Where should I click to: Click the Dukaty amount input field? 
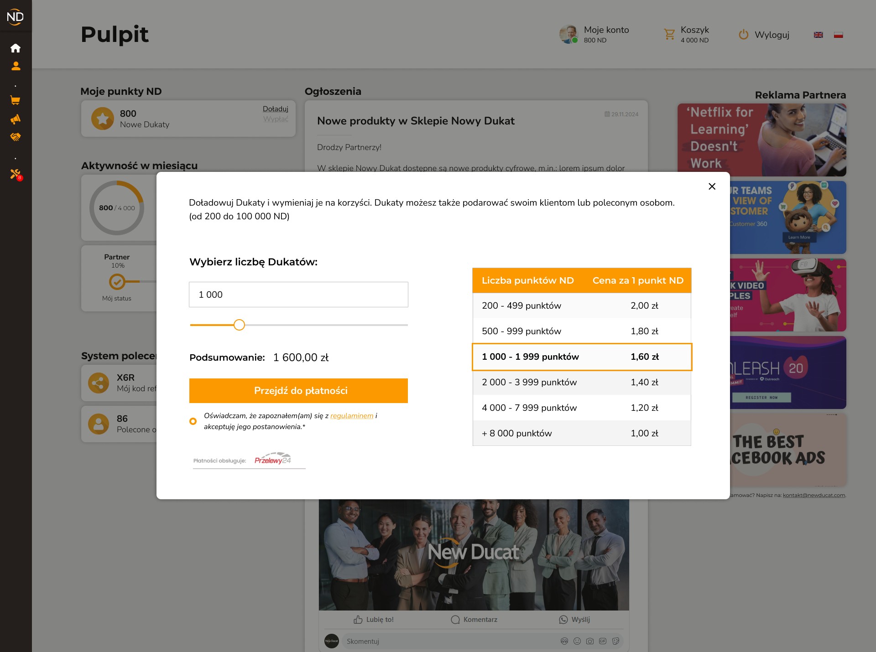click(298, 295)
